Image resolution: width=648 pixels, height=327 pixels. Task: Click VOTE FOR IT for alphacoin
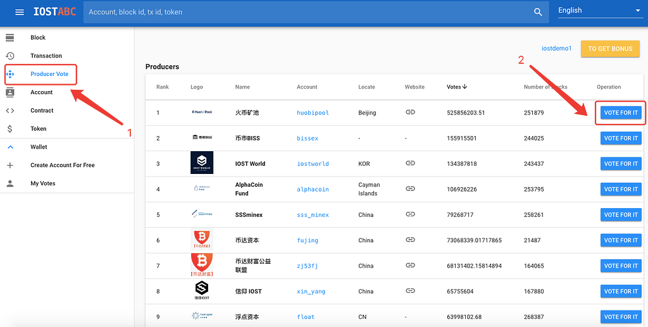click(x=621, y=190)
